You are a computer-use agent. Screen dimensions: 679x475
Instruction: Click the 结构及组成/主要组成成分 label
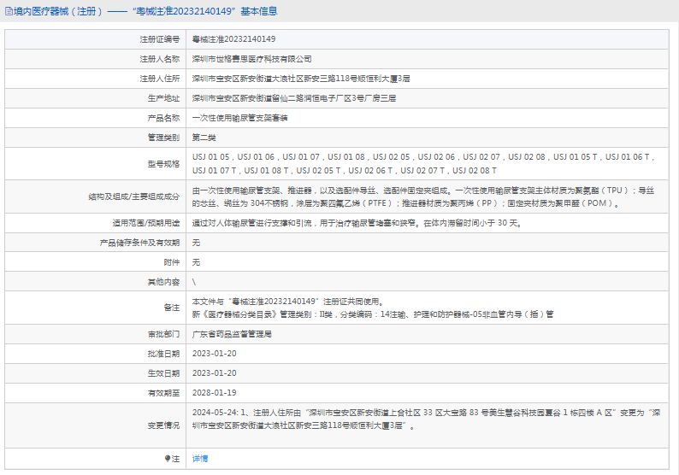pos(133,196)
